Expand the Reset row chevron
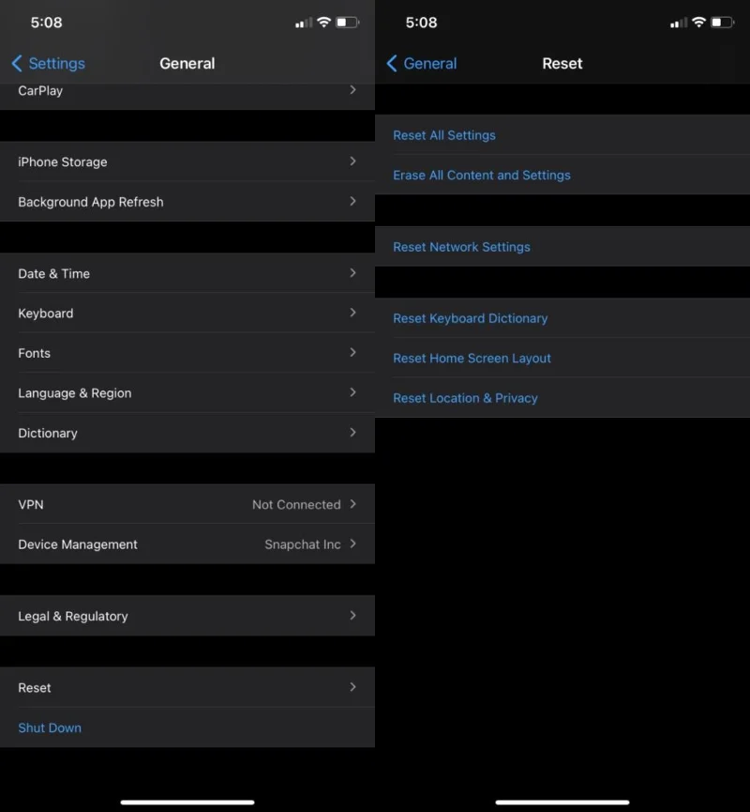This screenshot has width=750, height=812. tap(352, 687)
